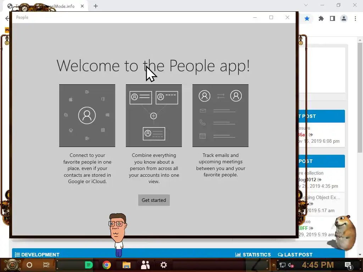Open the 'Object Ex...' forum topic
363x272 pixels.
[x=320, y=197]
